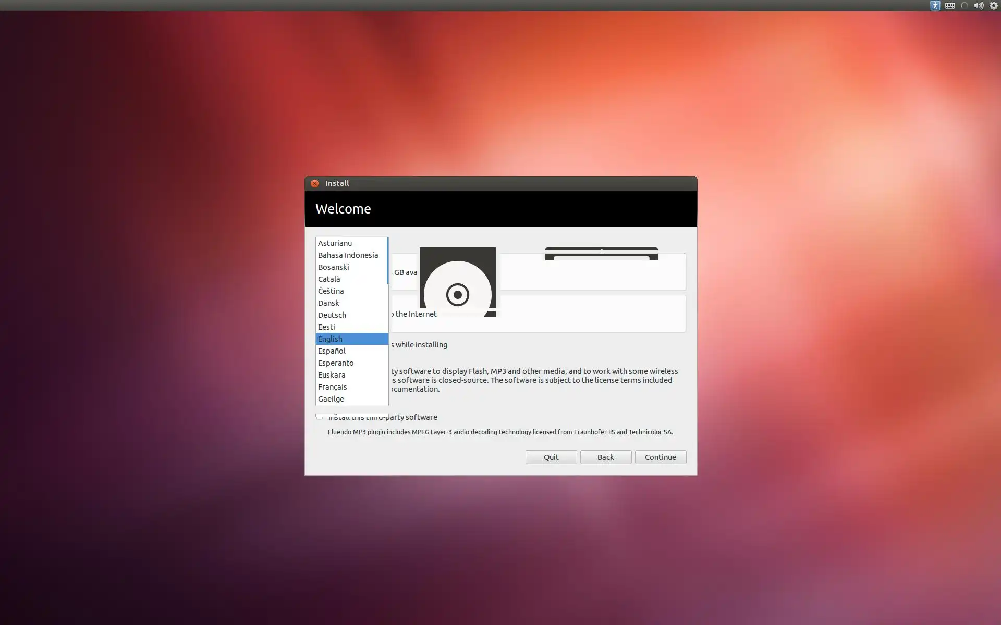The height and width of the screenshot is (625, 1001).
Task: Enable install this third-party software
Action: pos(319,417)
